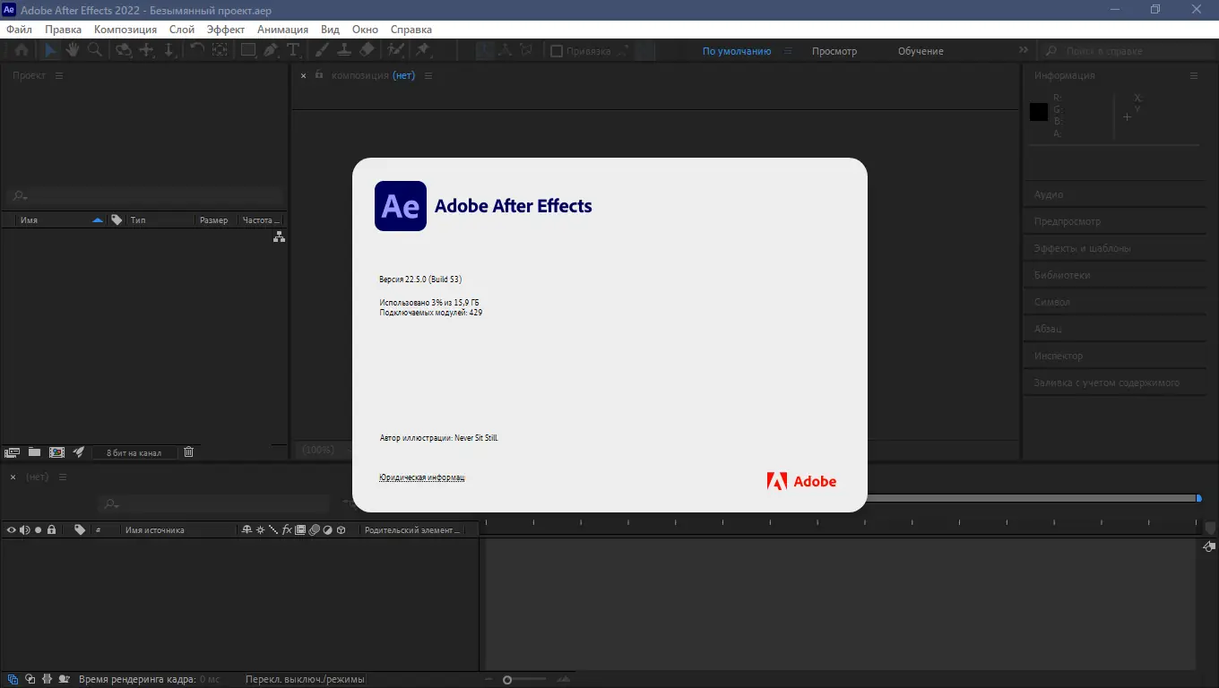1219x688 pixels.
Task: Expand the hidden workspaces chevron
Action: pos(1024,51)
